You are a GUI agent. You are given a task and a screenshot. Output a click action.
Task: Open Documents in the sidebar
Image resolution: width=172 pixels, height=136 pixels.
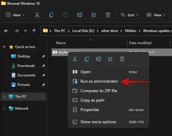[x=26, y=75]
